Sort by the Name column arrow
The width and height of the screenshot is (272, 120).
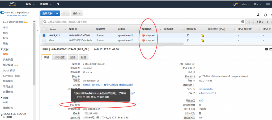pos(65,29)
